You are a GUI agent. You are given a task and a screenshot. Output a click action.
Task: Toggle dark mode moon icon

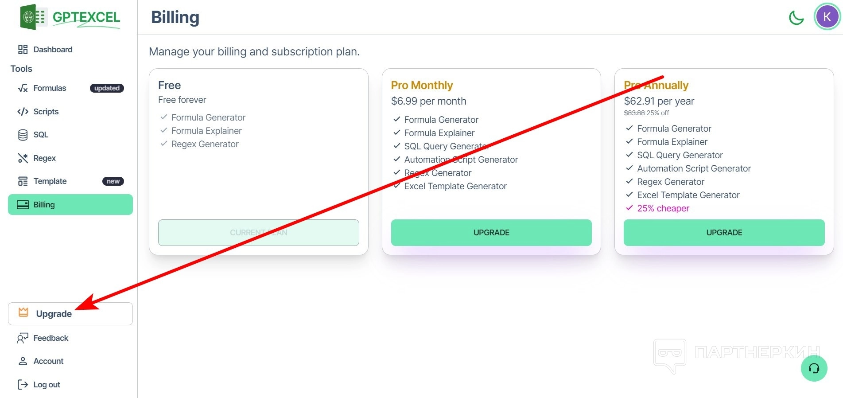[x=796, y=18]
